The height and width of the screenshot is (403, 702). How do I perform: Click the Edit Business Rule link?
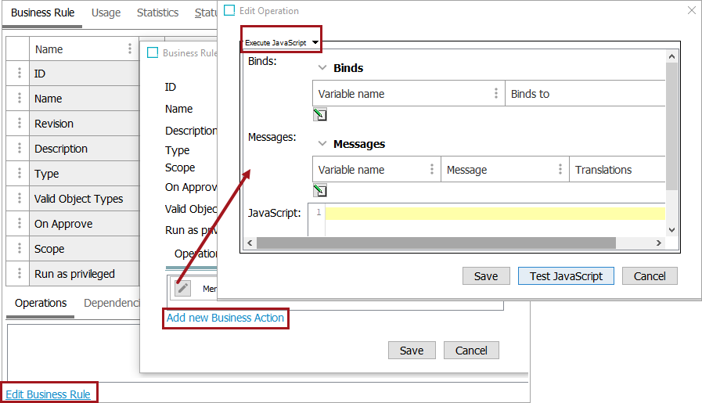coord(48,394)
